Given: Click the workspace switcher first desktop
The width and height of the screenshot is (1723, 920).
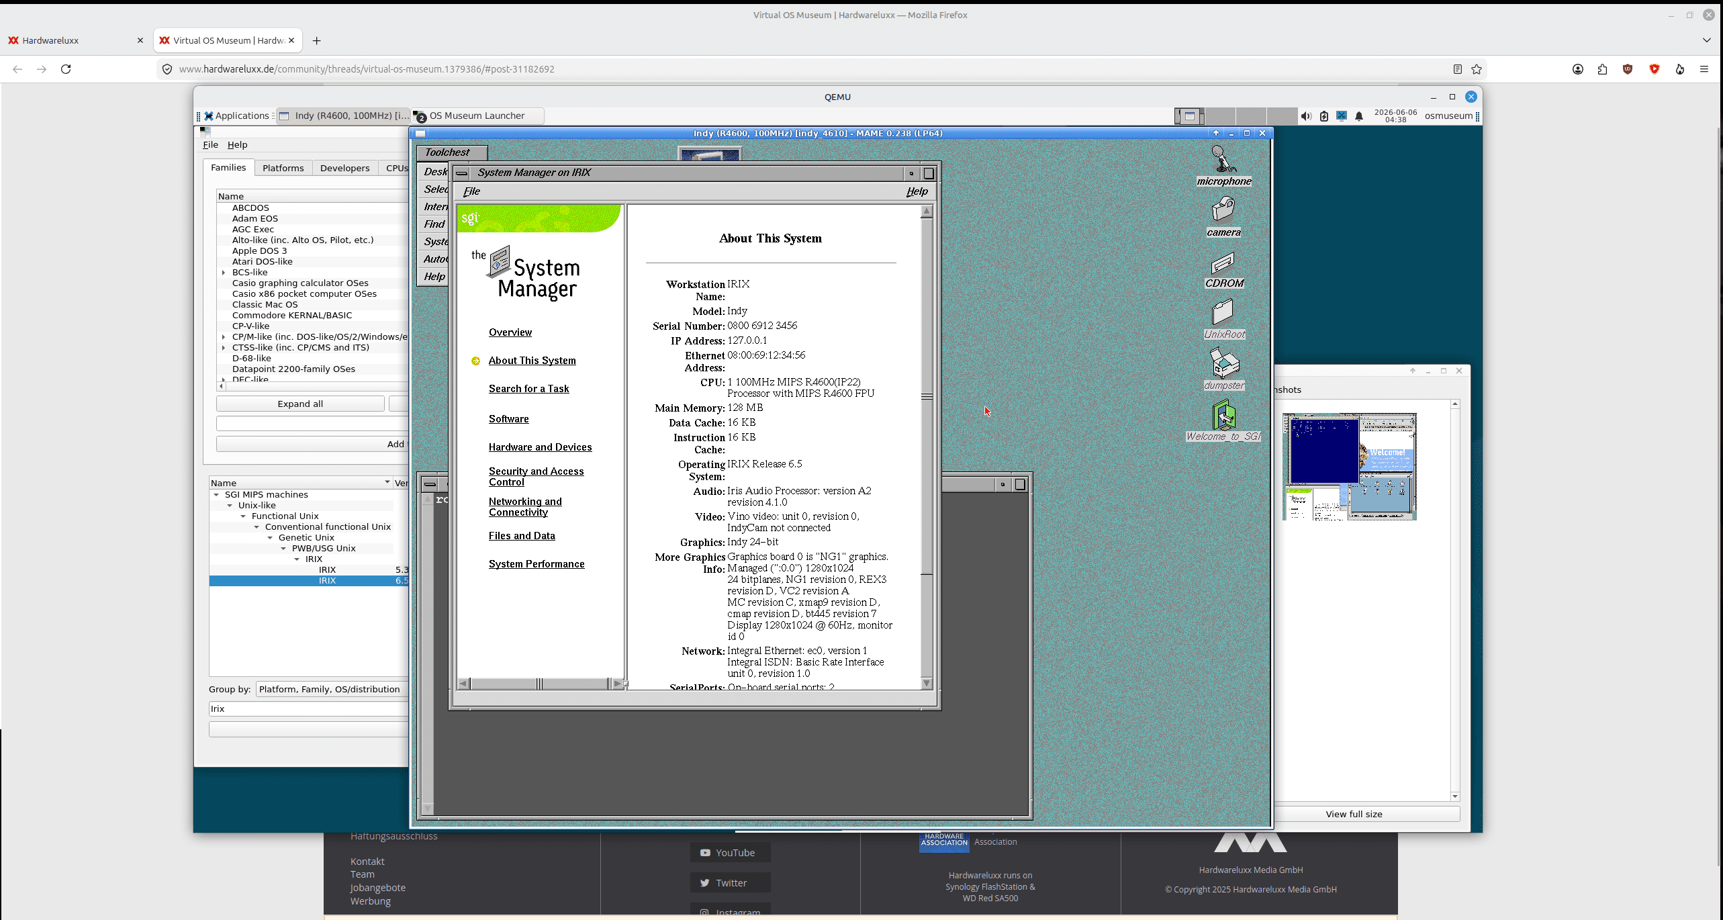Looking at the screenshot, I should point(1189,116).
